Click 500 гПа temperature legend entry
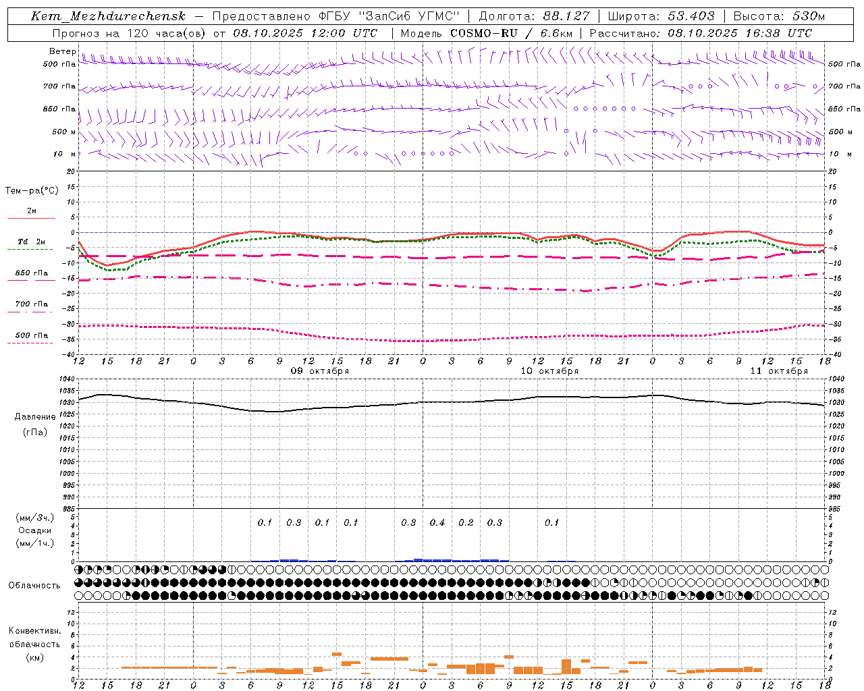Screen dimensions: 864x691 (x=32, y=335)
